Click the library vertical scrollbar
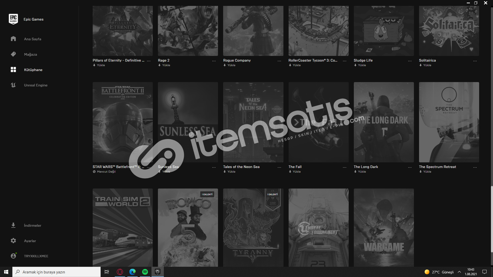 tap(492, 219)
